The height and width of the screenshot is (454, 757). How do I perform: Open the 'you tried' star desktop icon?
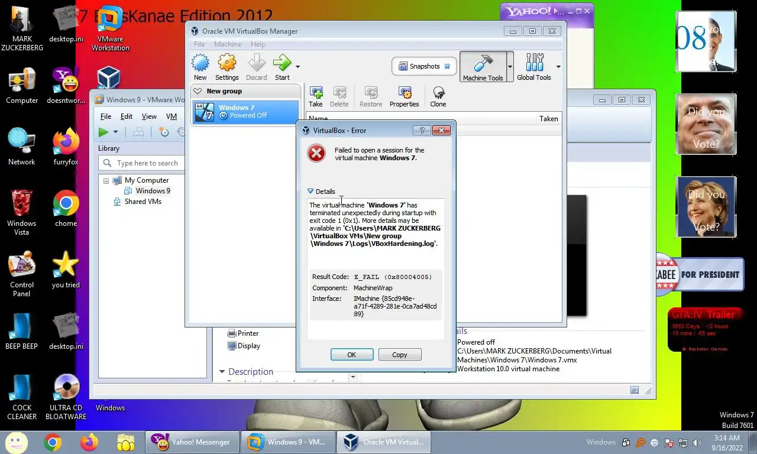[x=66, y=270]
